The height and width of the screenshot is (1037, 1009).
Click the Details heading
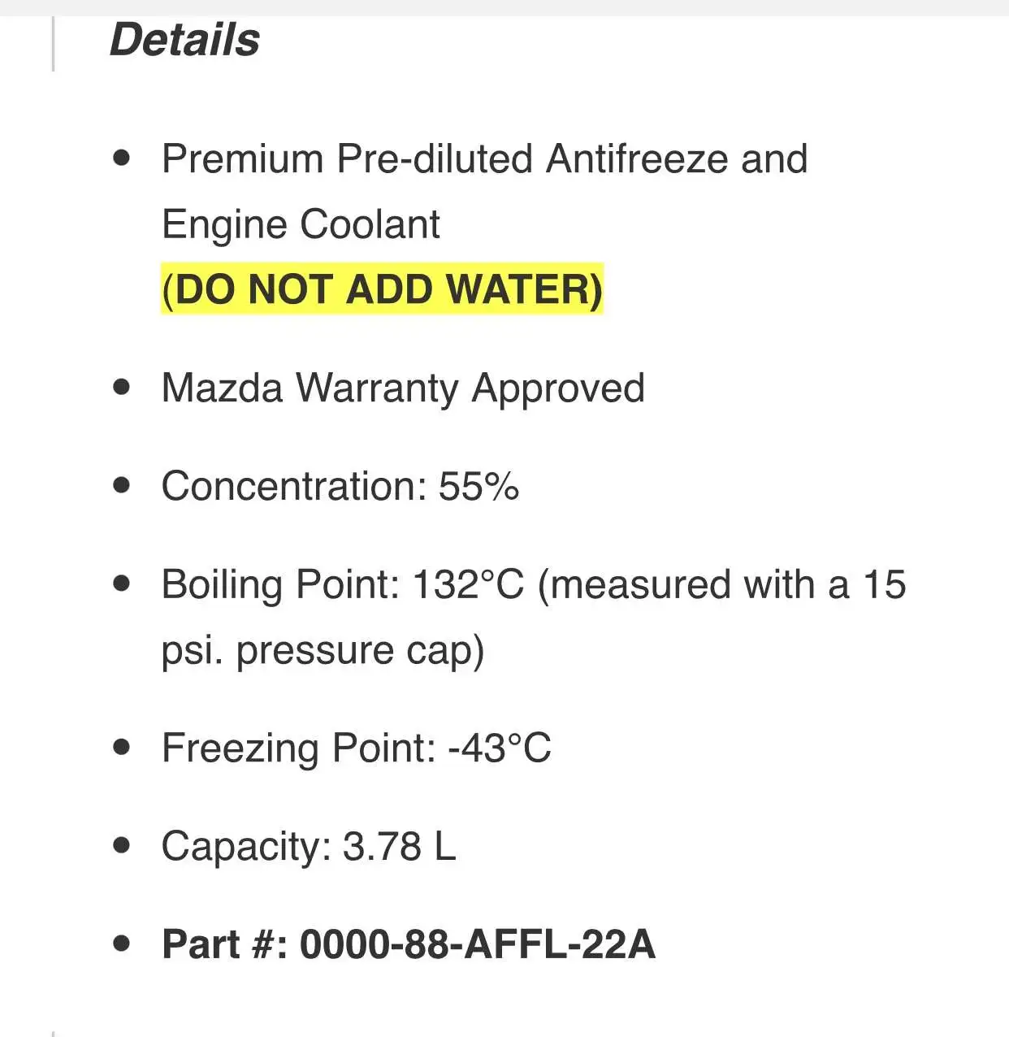click(184, 40)
